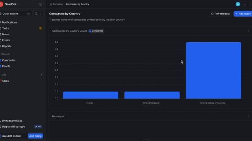Click the page heading Companies by Country
This screenshot has height=141, width=252.
65,14
